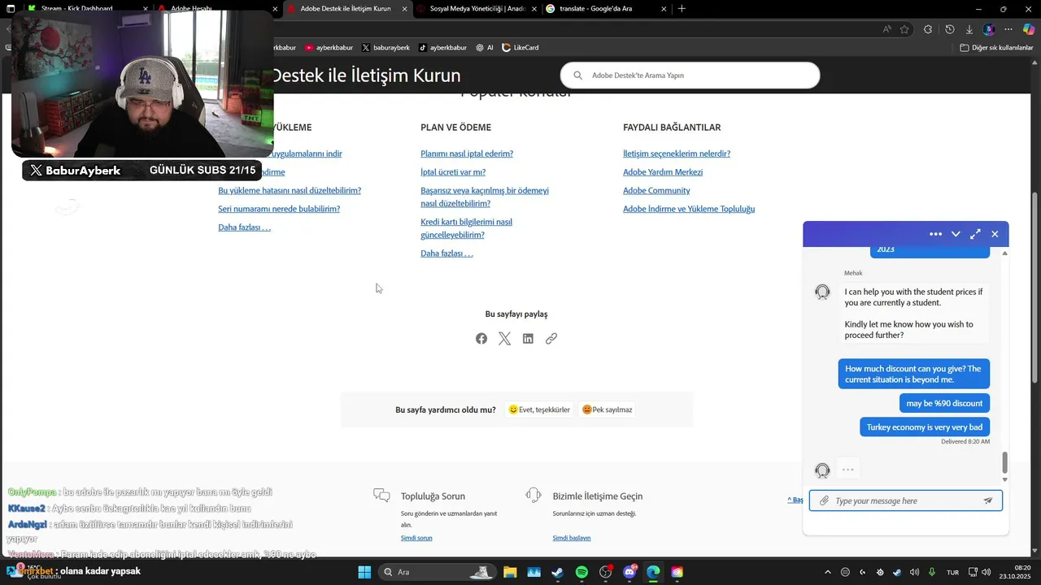Minimize the chat widget with the chevron

click(x=956, y=234)
